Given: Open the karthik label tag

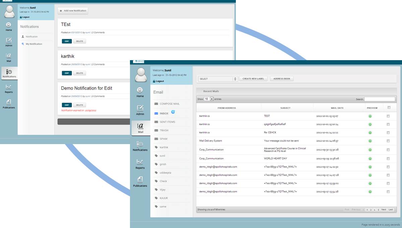Looking at the screenshot, I should pyautogui.click(x=164, y=147).
